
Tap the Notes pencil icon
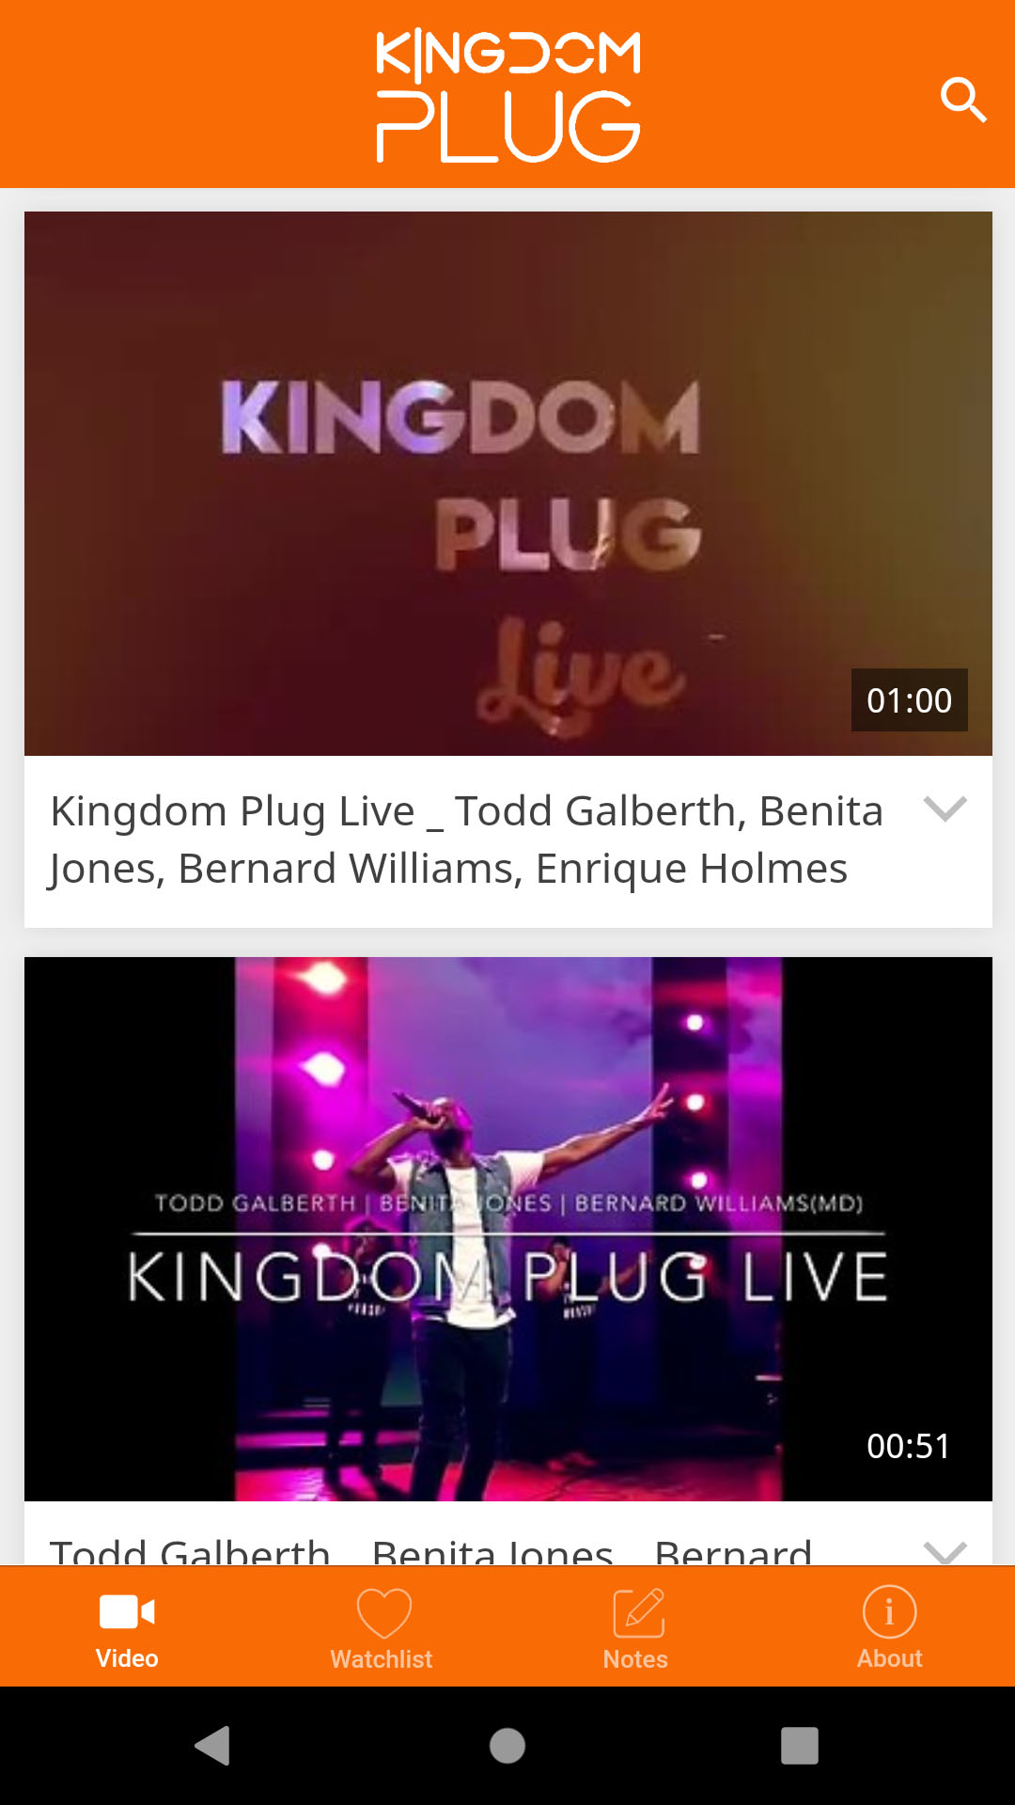(x=638, y=1613)
